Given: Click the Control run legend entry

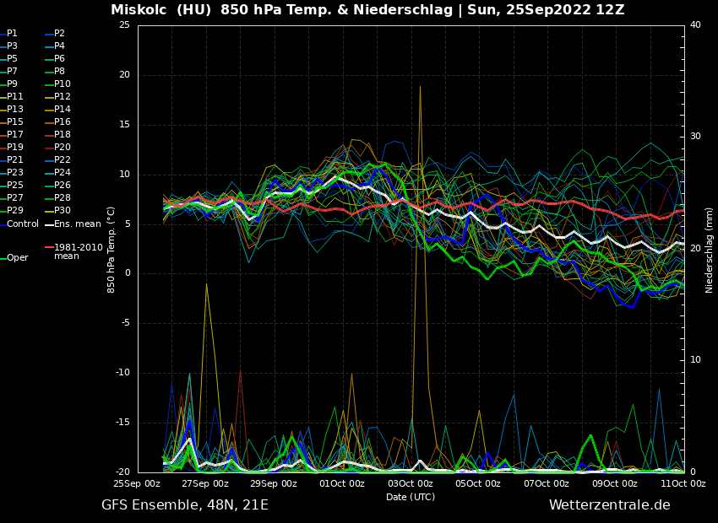Looking at the screenshot, I should pos(22,224).
